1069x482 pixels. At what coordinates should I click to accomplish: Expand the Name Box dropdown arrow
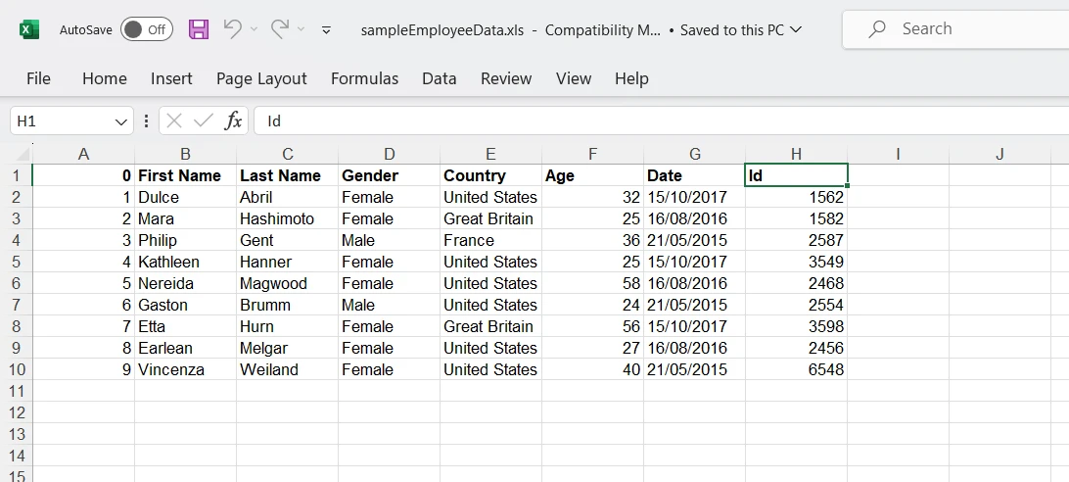pos(121,121)
